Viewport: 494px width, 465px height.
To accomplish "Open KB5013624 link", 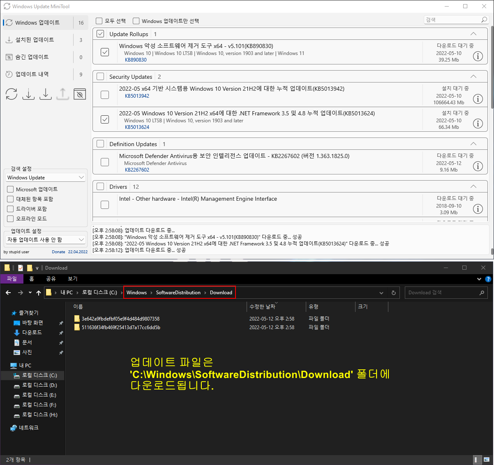I will pos(137,127).
